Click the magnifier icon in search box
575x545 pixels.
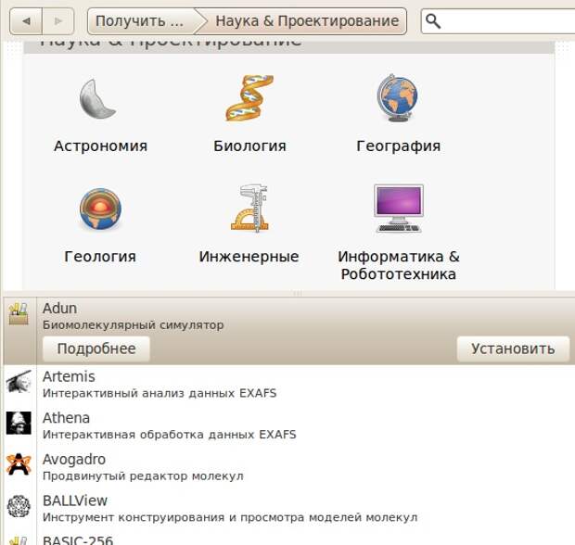(433, 21)
